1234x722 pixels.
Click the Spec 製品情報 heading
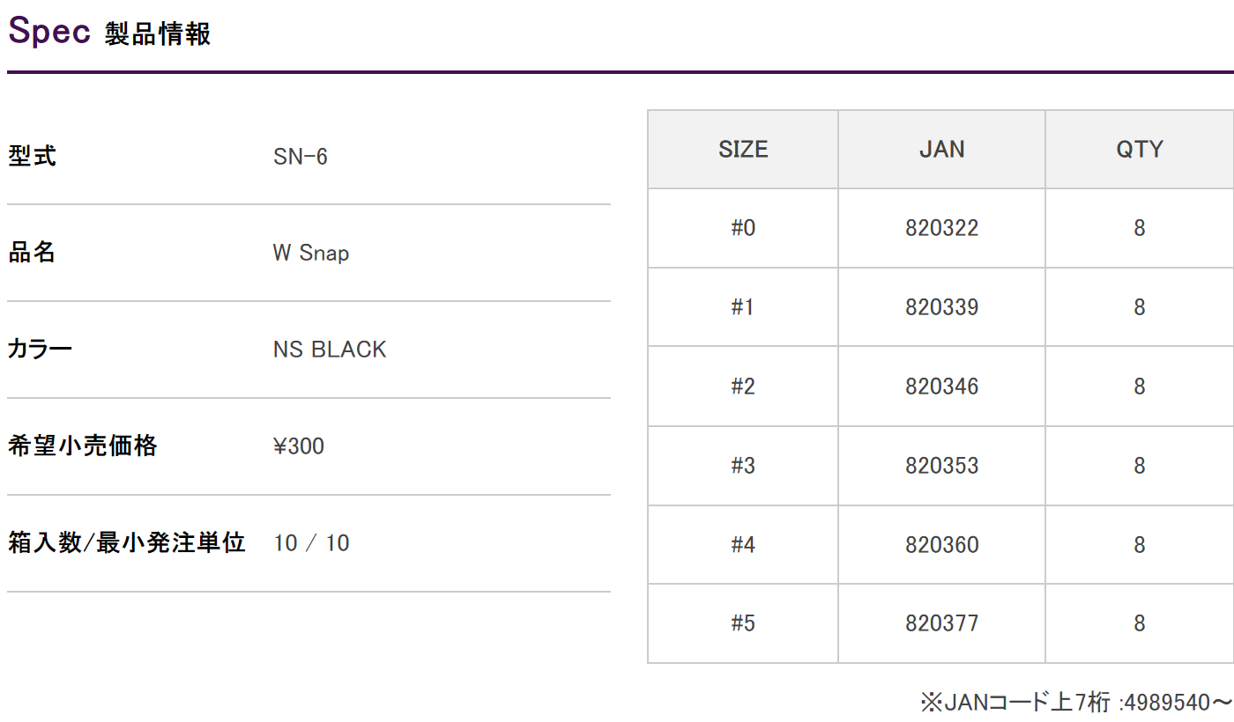pyautogui.click(x=109, y=32)
